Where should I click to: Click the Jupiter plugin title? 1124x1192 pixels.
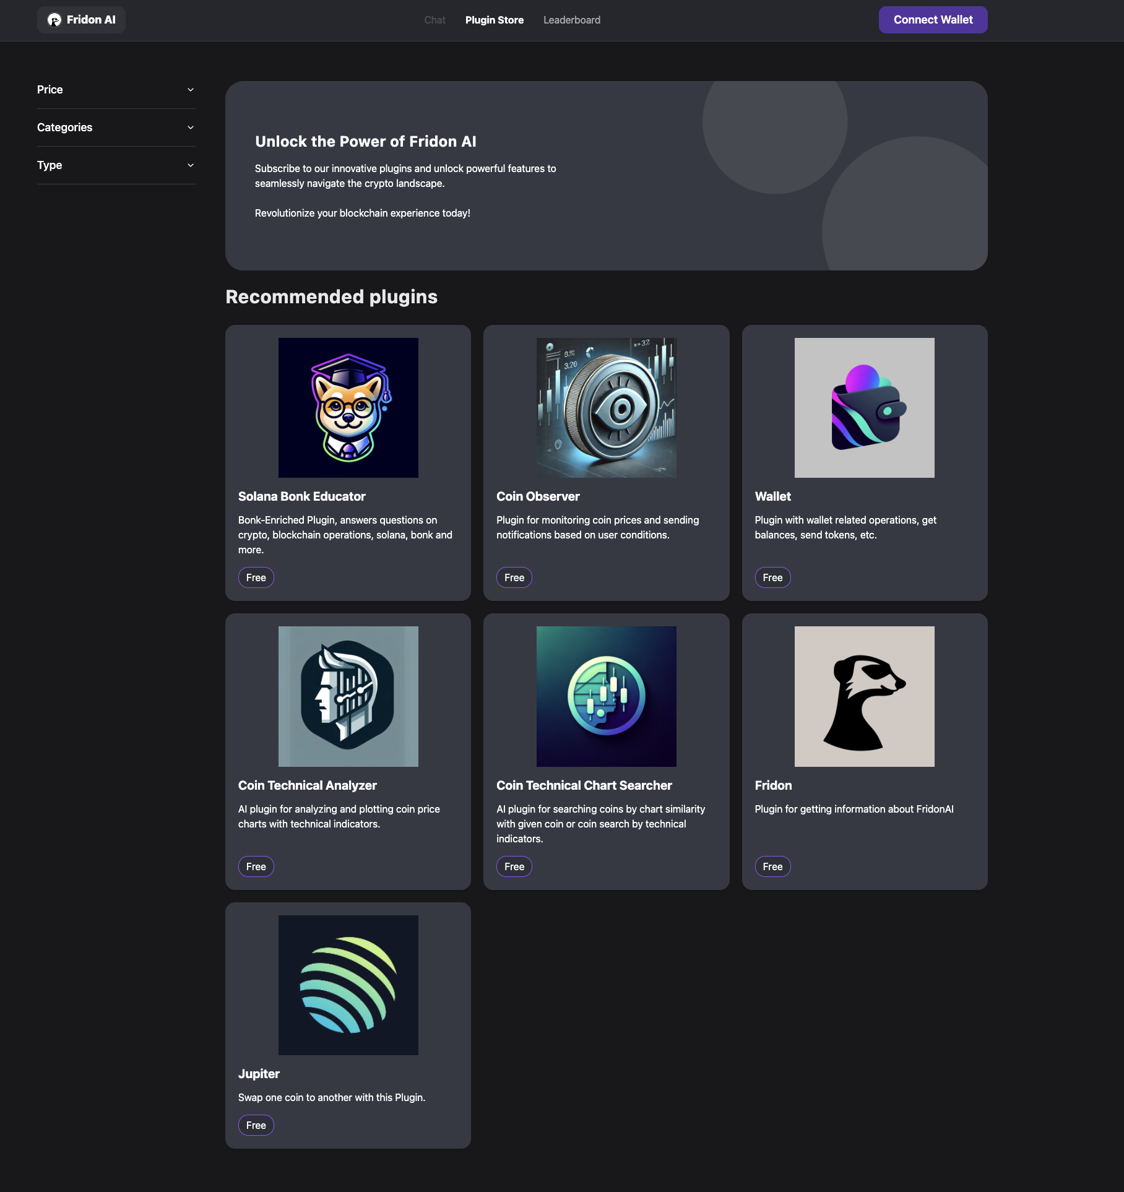259,1074
